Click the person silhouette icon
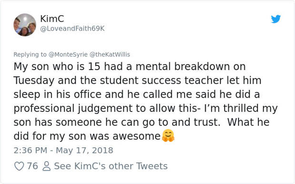Image resolution: width=295 pixels, height=184 pixels. pyautogui.click(x=46, y=166)
